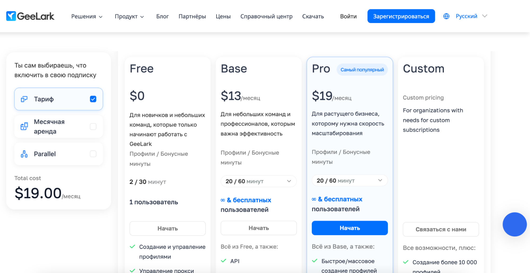Click checkmark beside Создание и управление профилями
The image size is (530, 273).
click(132, 247)
